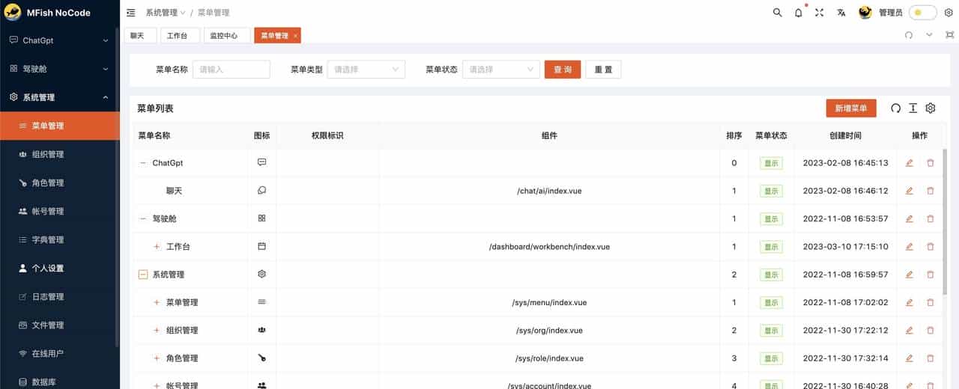Click the /sys/org/index.vue component cell
This screenshot has height=389, width=959.
[x=549, y=331]
